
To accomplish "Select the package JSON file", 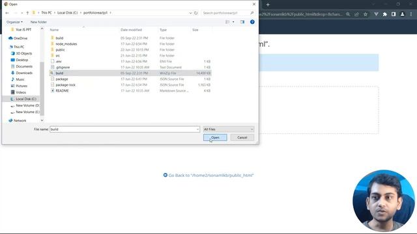I will [x=130, y=79].
